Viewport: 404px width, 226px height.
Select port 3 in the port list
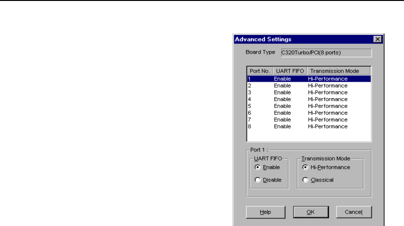coord(308,92)
